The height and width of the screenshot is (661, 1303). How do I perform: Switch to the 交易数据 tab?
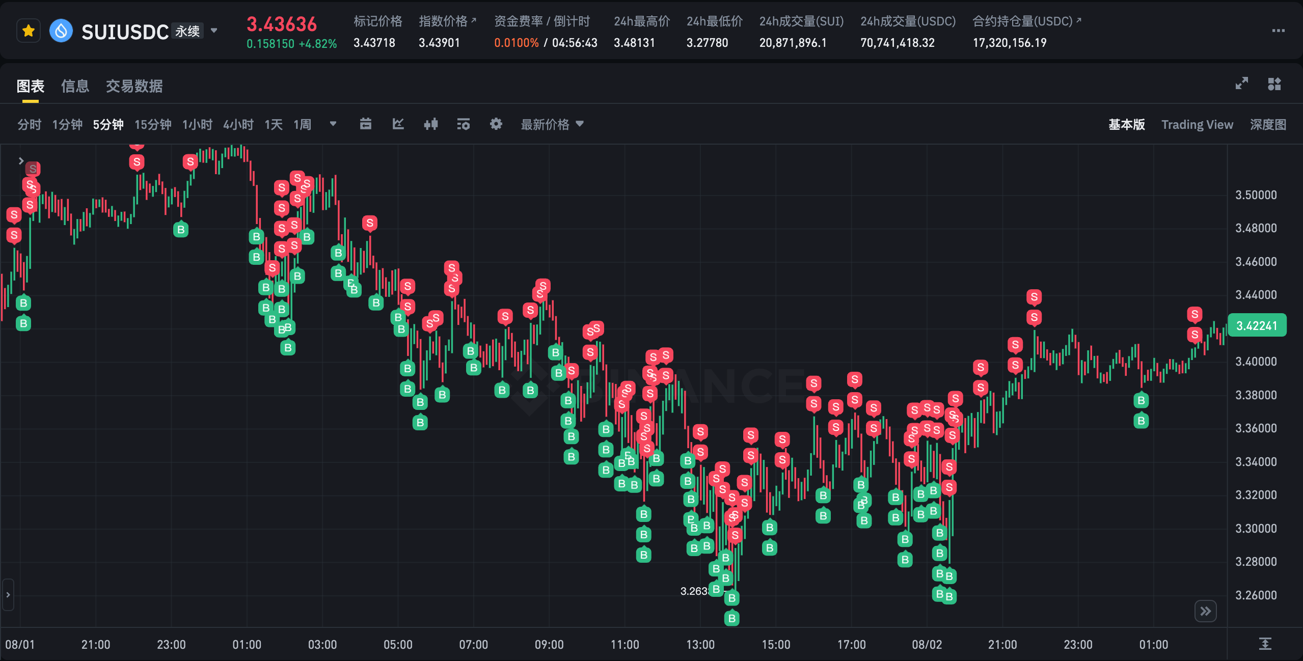(134, 86)
